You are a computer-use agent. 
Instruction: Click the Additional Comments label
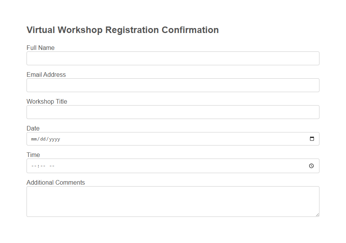(55, 182)
